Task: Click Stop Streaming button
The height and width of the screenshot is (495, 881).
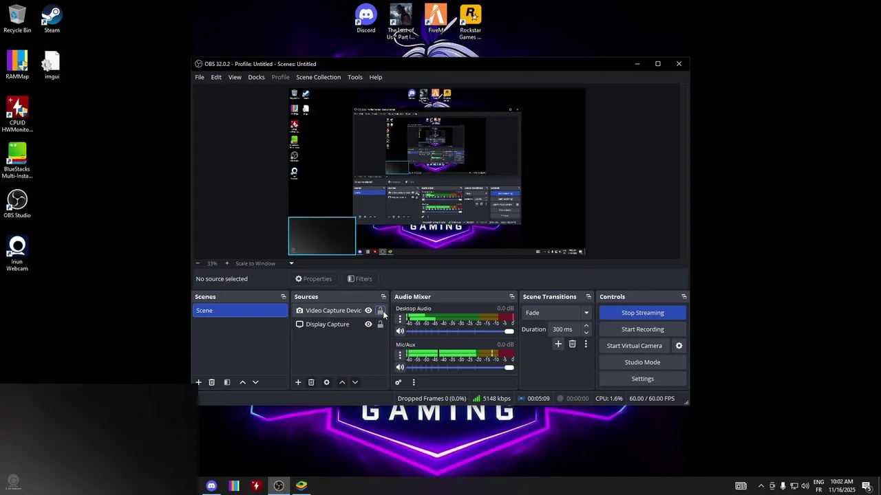Action: pyautogui.click(x=643, y=313)
